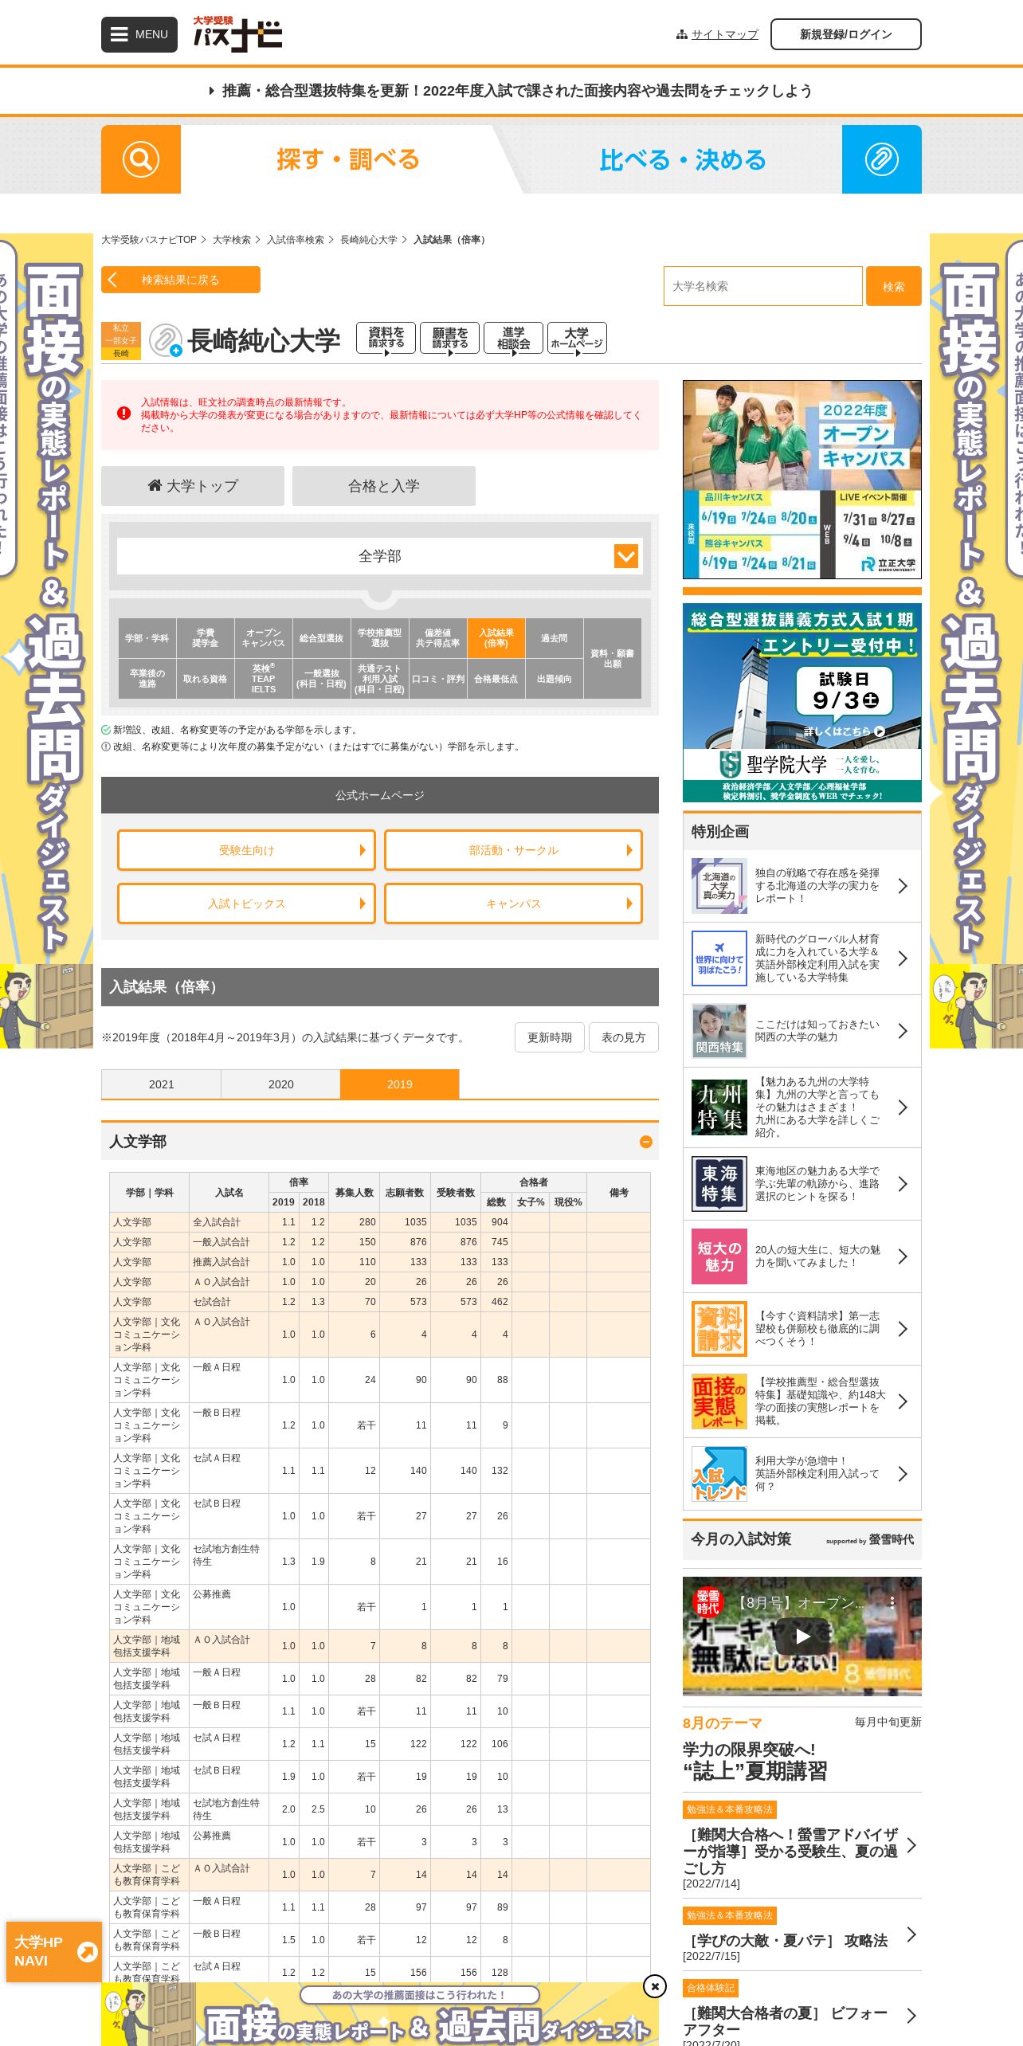Click 資料を請求する button
This screenshot has height=2046, width=1023.
(386, 338)
